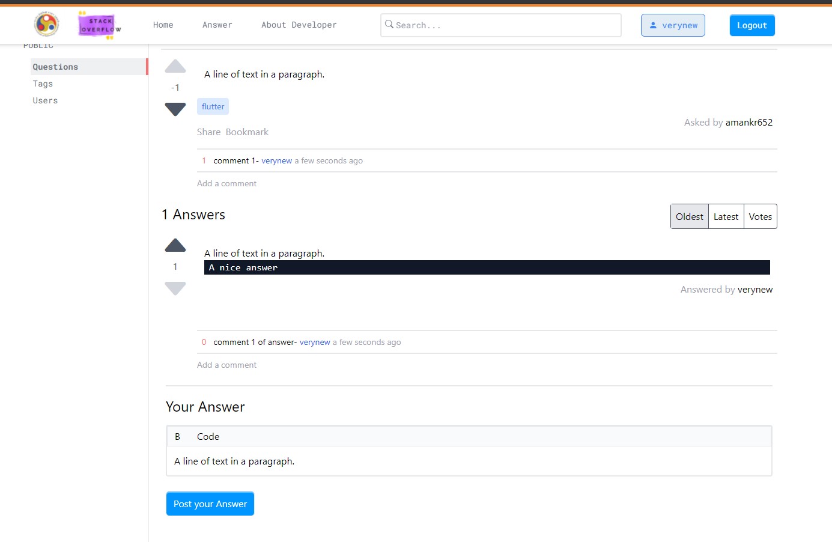Open verynew profile in question comment

(277, 161)
